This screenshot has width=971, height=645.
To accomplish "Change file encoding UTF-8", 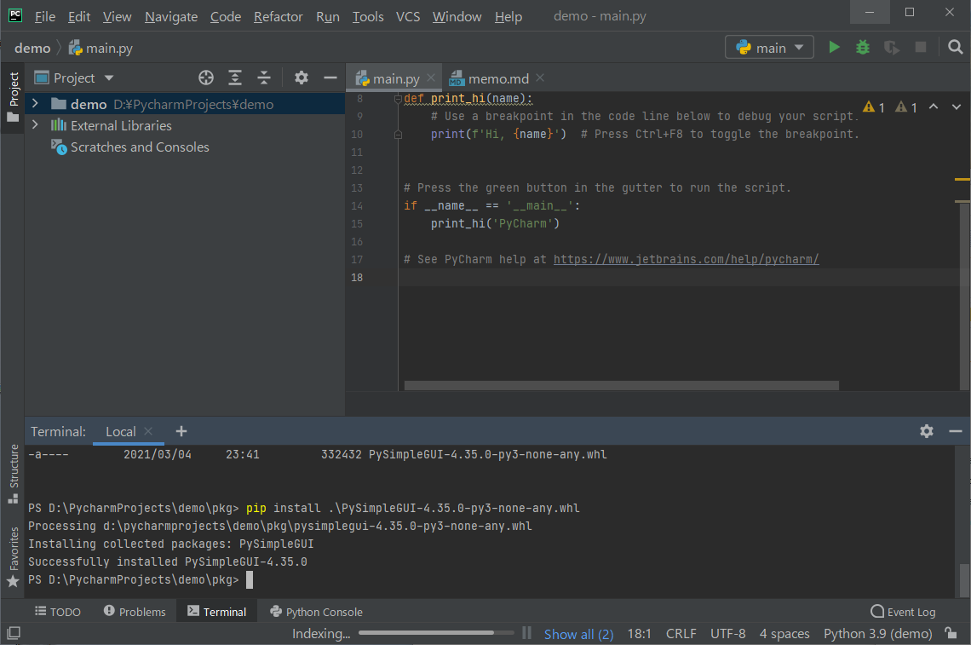I will coord(727,633).
